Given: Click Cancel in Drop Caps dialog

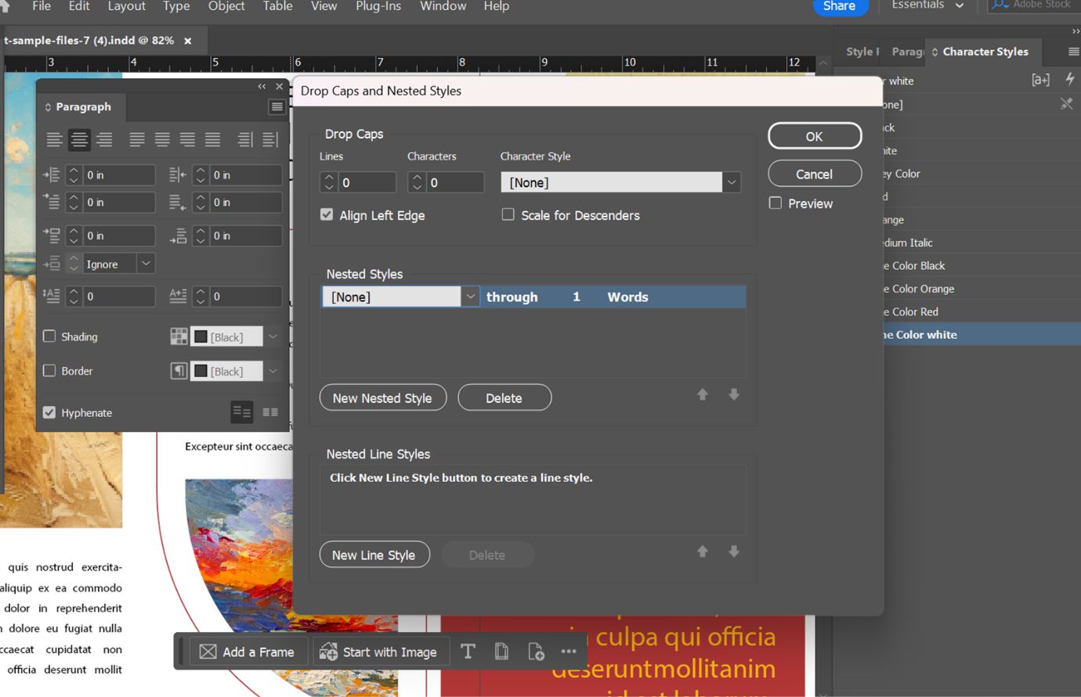Looking at the screenshot, I should click(x=815, y=174).
